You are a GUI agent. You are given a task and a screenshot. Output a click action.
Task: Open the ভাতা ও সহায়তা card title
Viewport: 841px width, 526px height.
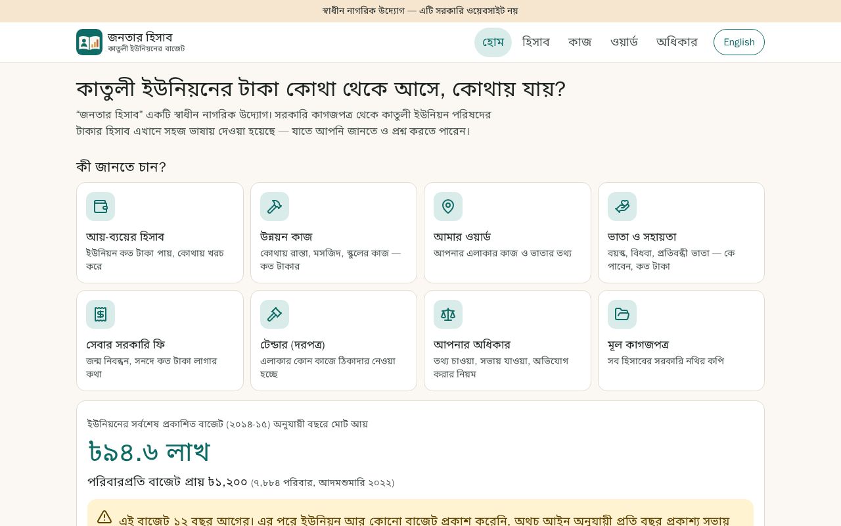click(x=642, y=237)
